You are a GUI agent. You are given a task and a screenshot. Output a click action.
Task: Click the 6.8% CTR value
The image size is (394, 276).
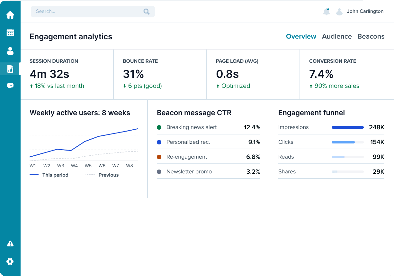(253, 157)
